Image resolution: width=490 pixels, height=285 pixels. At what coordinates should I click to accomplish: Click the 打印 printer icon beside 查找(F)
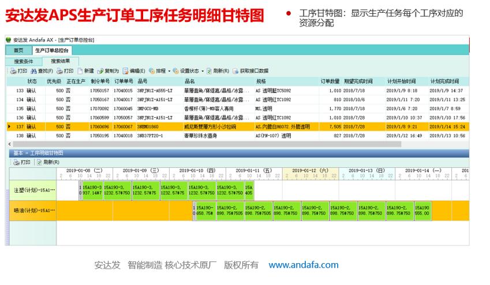(x=13, y=72)
